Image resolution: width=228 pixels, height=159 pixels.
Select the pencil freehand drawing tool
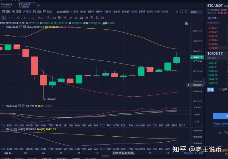(76, 18)
